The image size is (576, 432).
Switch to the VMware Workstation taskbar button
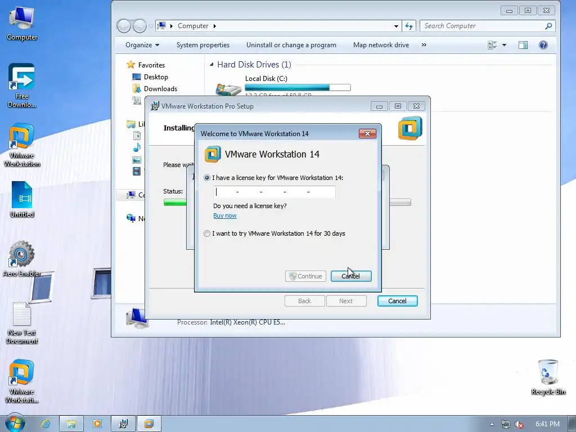[x=149, y=424]
